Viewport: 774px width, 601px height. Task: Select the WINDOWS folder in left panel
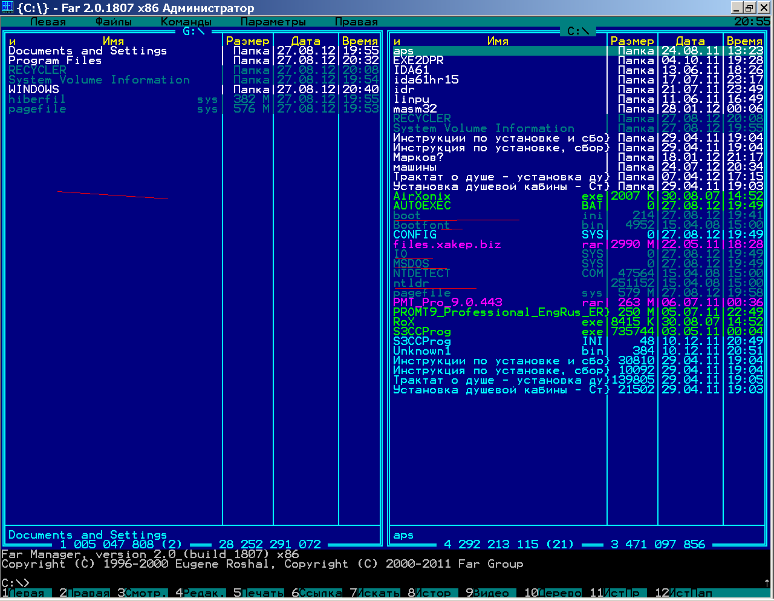point(34,90)
